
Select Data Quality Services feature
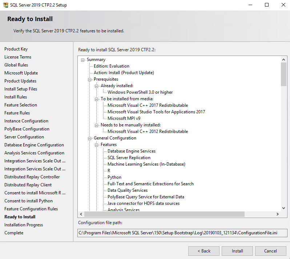point(128,190)
